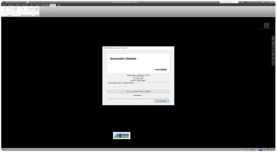
Task: Click the Render in Cloud icon
Action: pos(10,10)
